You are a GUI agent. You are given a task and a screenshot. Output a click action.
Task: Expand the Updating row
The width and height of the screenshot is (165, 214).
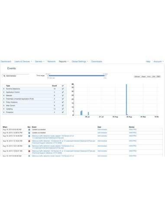[4, 109]
